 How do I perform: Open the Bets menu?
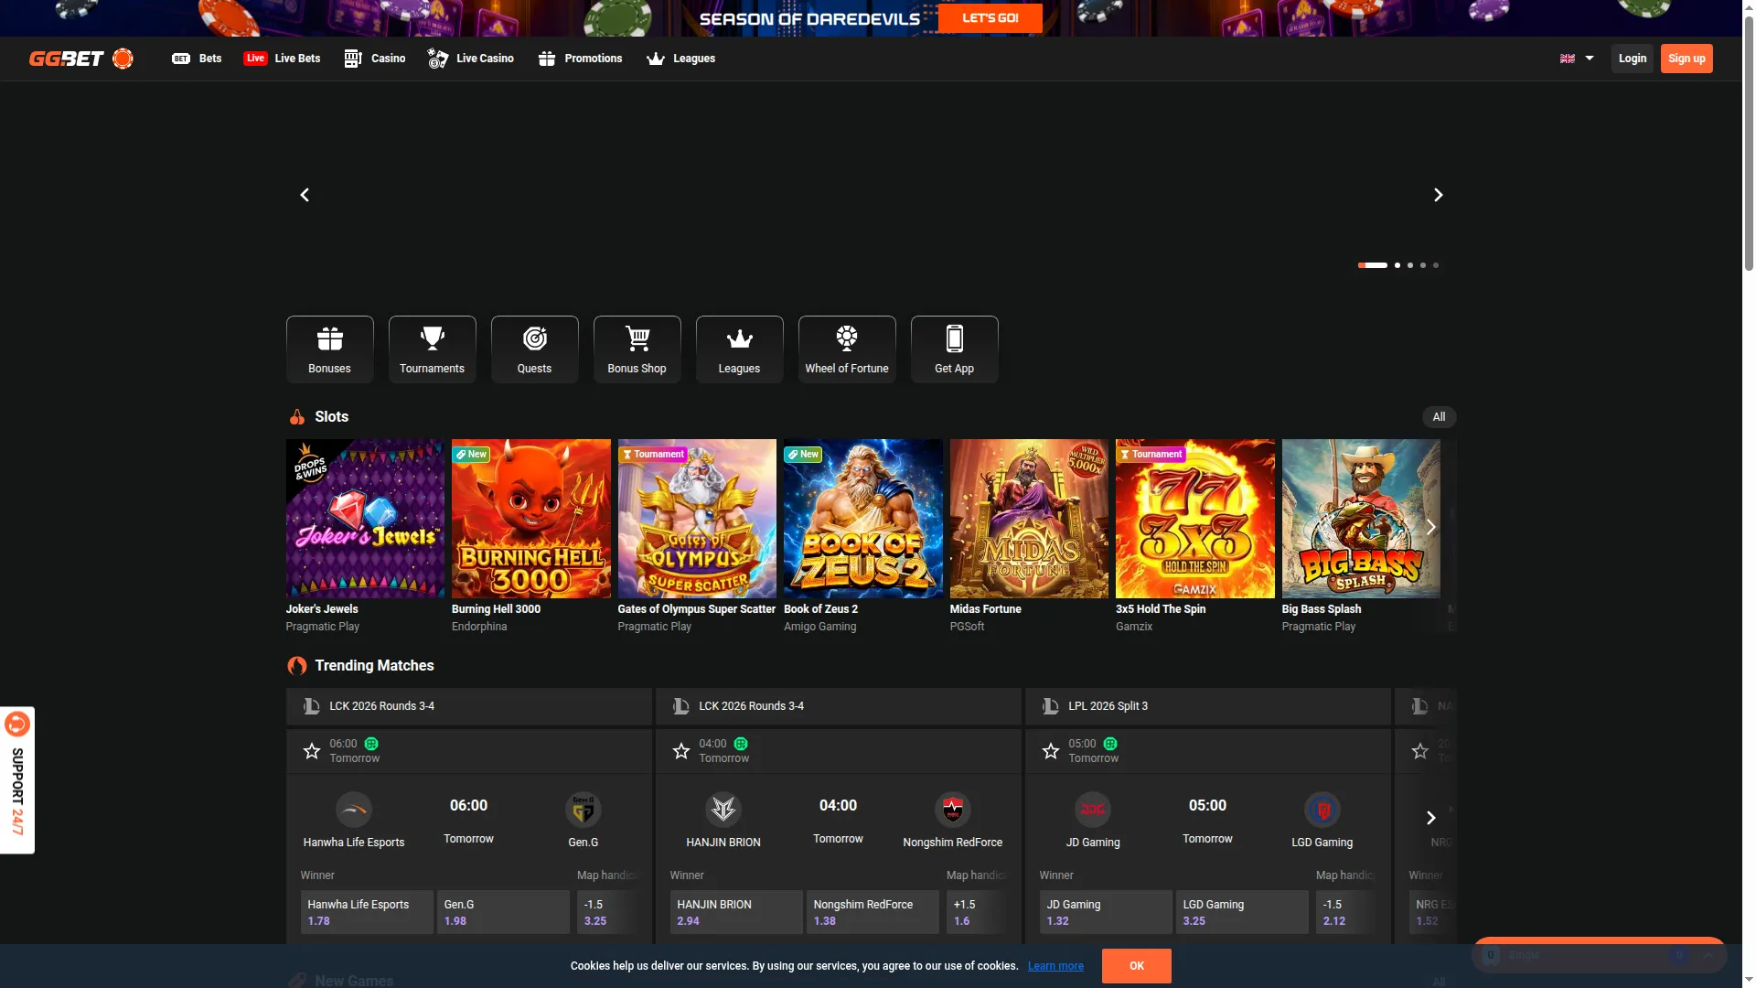click(197, 59)
